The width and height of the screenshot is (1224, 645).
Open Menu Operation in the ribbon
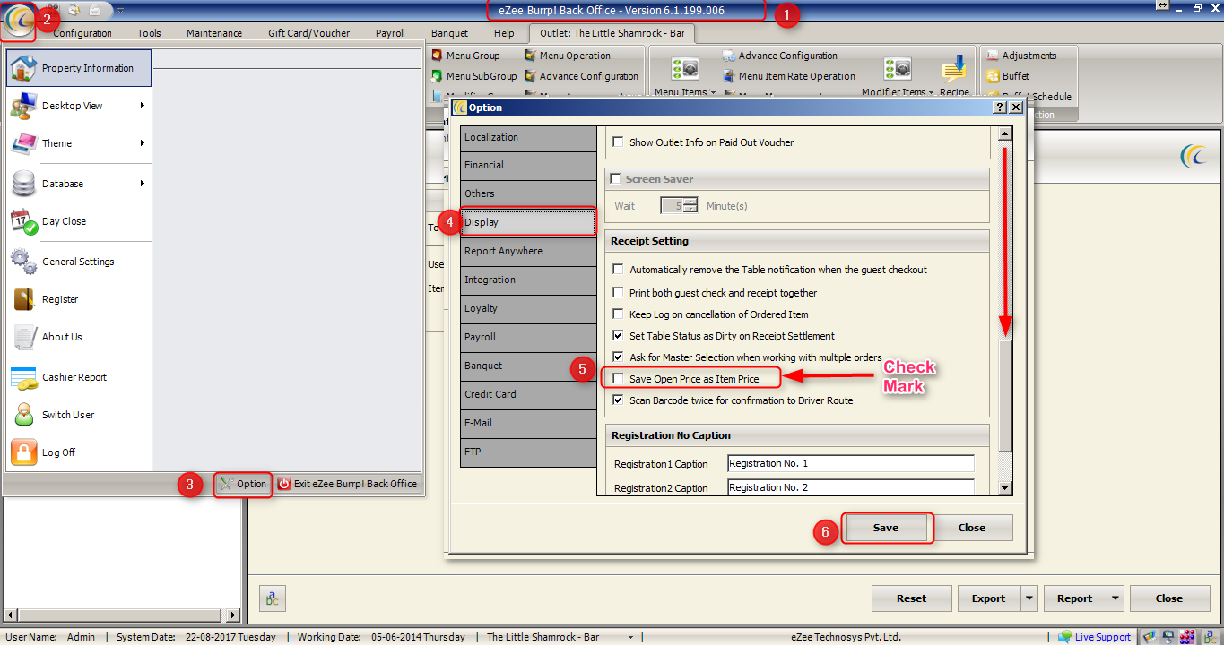pyautogui.click(x=568, y=56)
